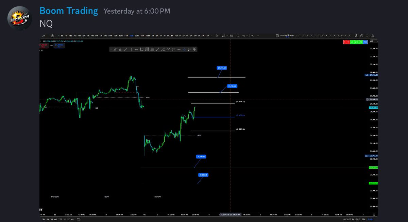The width and height of the screenshot is (408, 222).
Task: Click the create alert icon
Action: click(x=238, y=35)
